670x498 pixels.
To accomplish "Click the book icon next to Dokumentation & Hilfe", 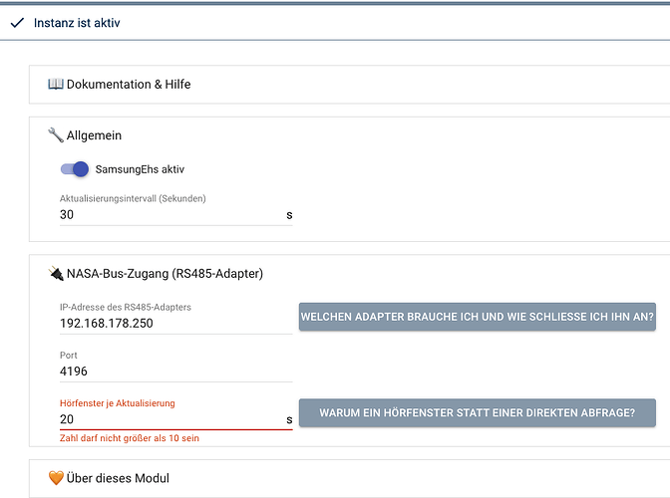I will pos(56,84).
